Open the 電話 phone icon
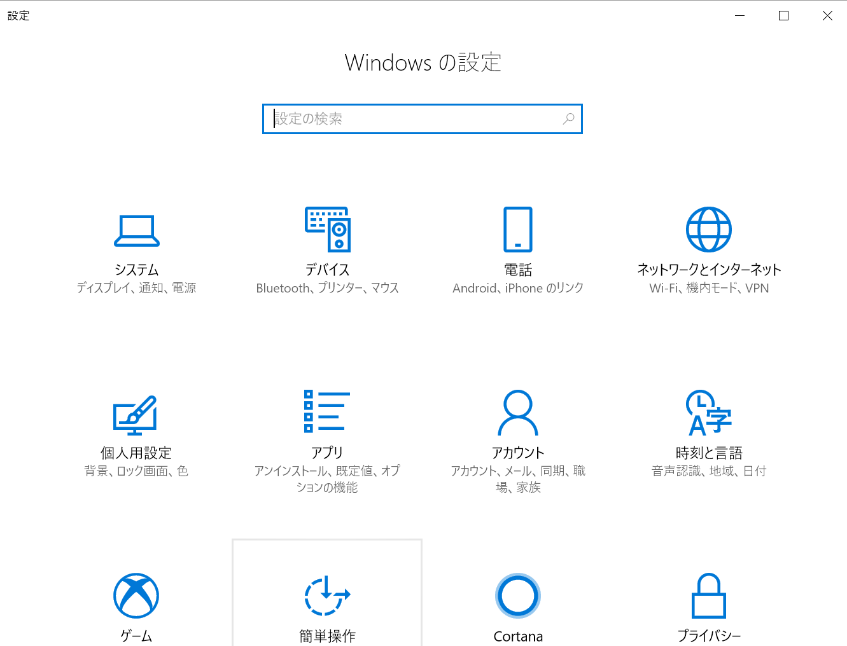The image size is (847, 646). [518, 230]
